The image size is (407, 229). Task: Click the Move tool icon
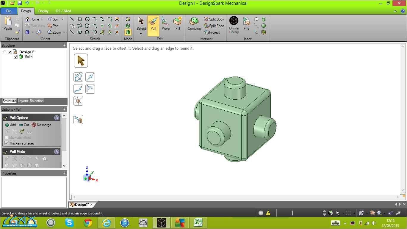(x=165, y=24)
